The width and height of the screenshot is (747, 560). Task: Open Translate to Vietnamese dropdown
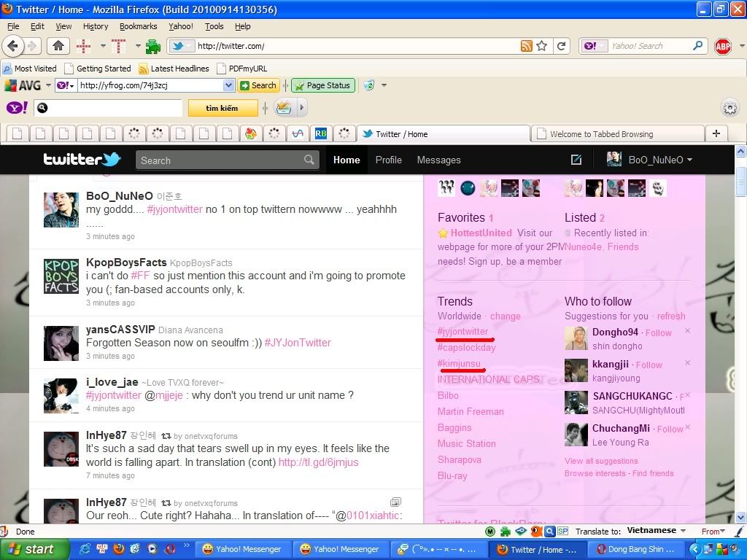(656, 531)
